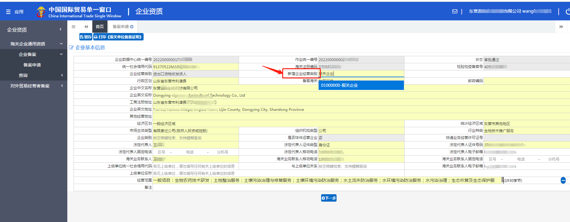Edit the 法定代表人电子邮箱 field
The height and width of the screenshot is (222, 570).
tap(527, 152)
